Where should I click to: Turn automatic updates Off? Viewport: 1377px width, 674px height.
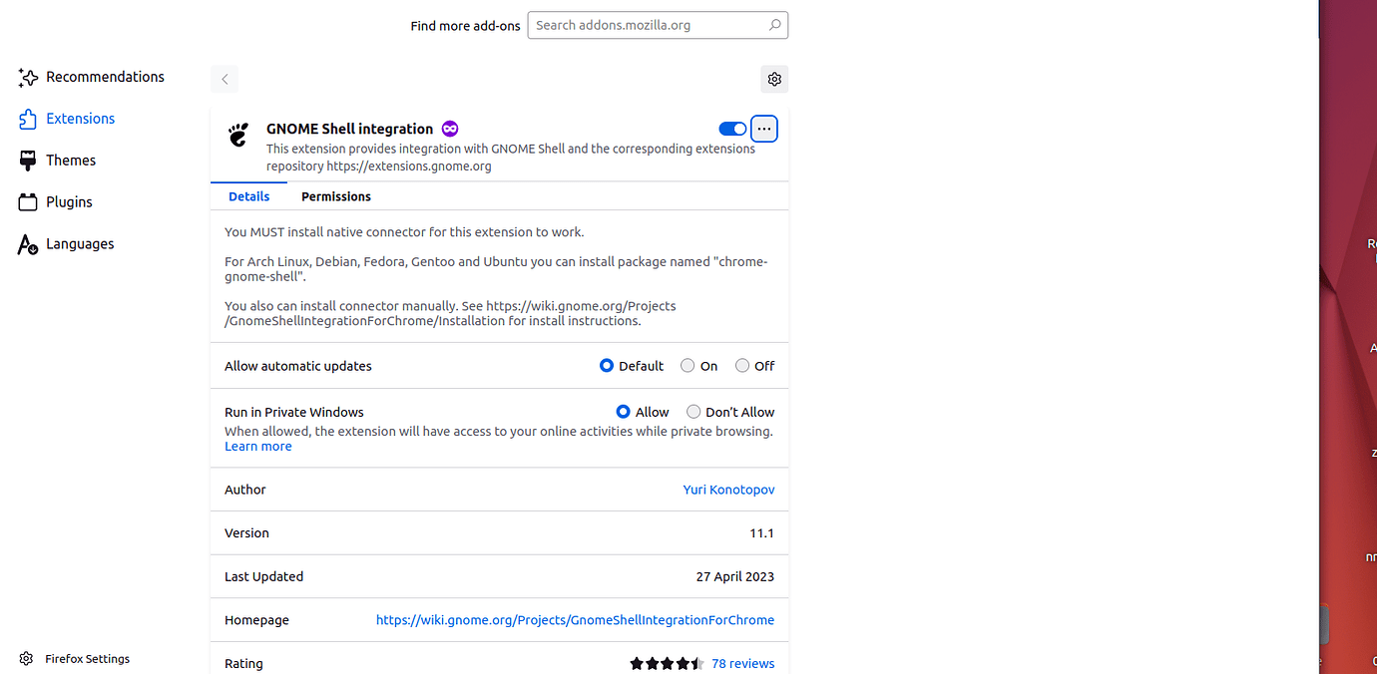pyautogui.click(x=742, y=366)
